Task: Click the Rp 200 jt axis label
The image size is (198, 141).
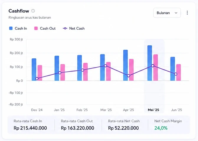Action: point(16,53)
